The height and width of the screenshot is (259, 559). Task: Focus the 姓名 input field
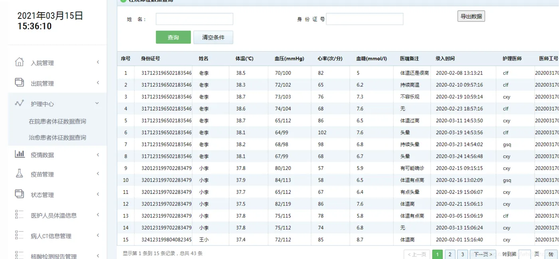tap(194, 19)
